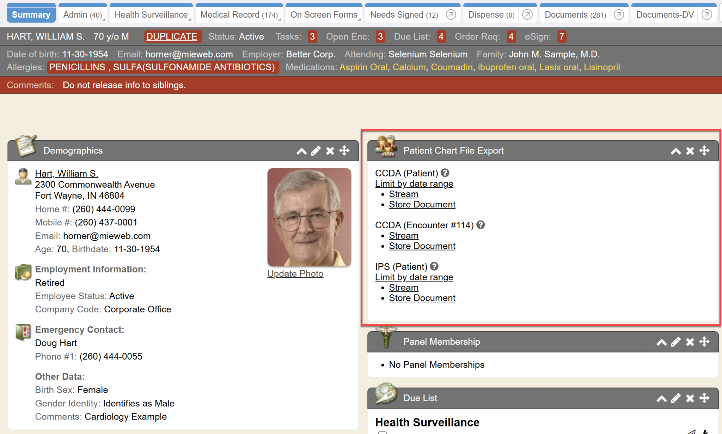Open the Tasks count badge

[x=312, y=37]
